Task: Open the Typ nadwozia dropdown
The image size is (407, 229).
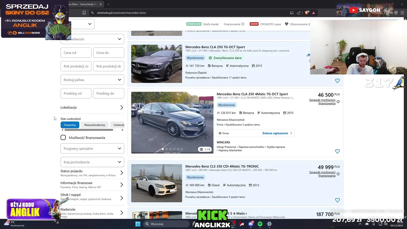Action: pos(92,39)
